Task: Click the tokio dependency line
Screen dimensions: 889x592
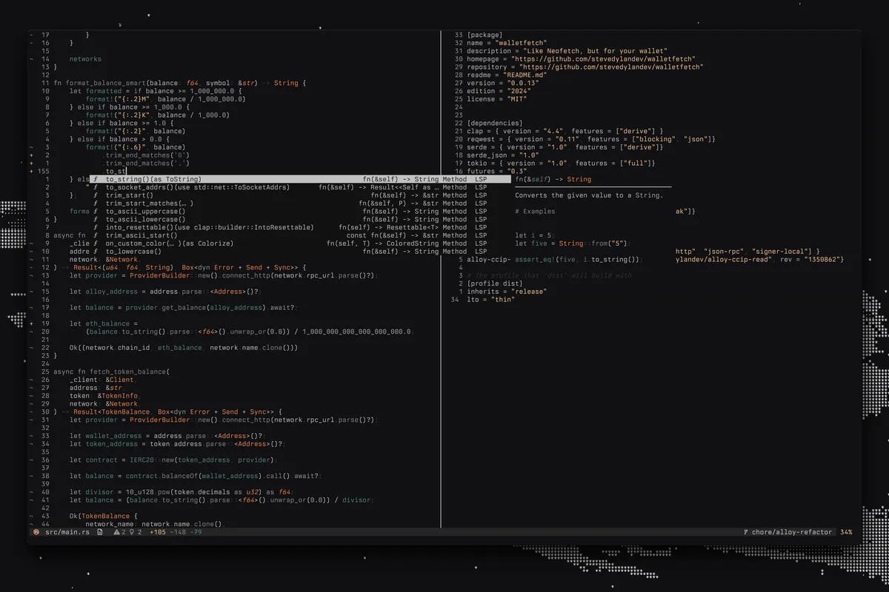Action: coord(561,164)
